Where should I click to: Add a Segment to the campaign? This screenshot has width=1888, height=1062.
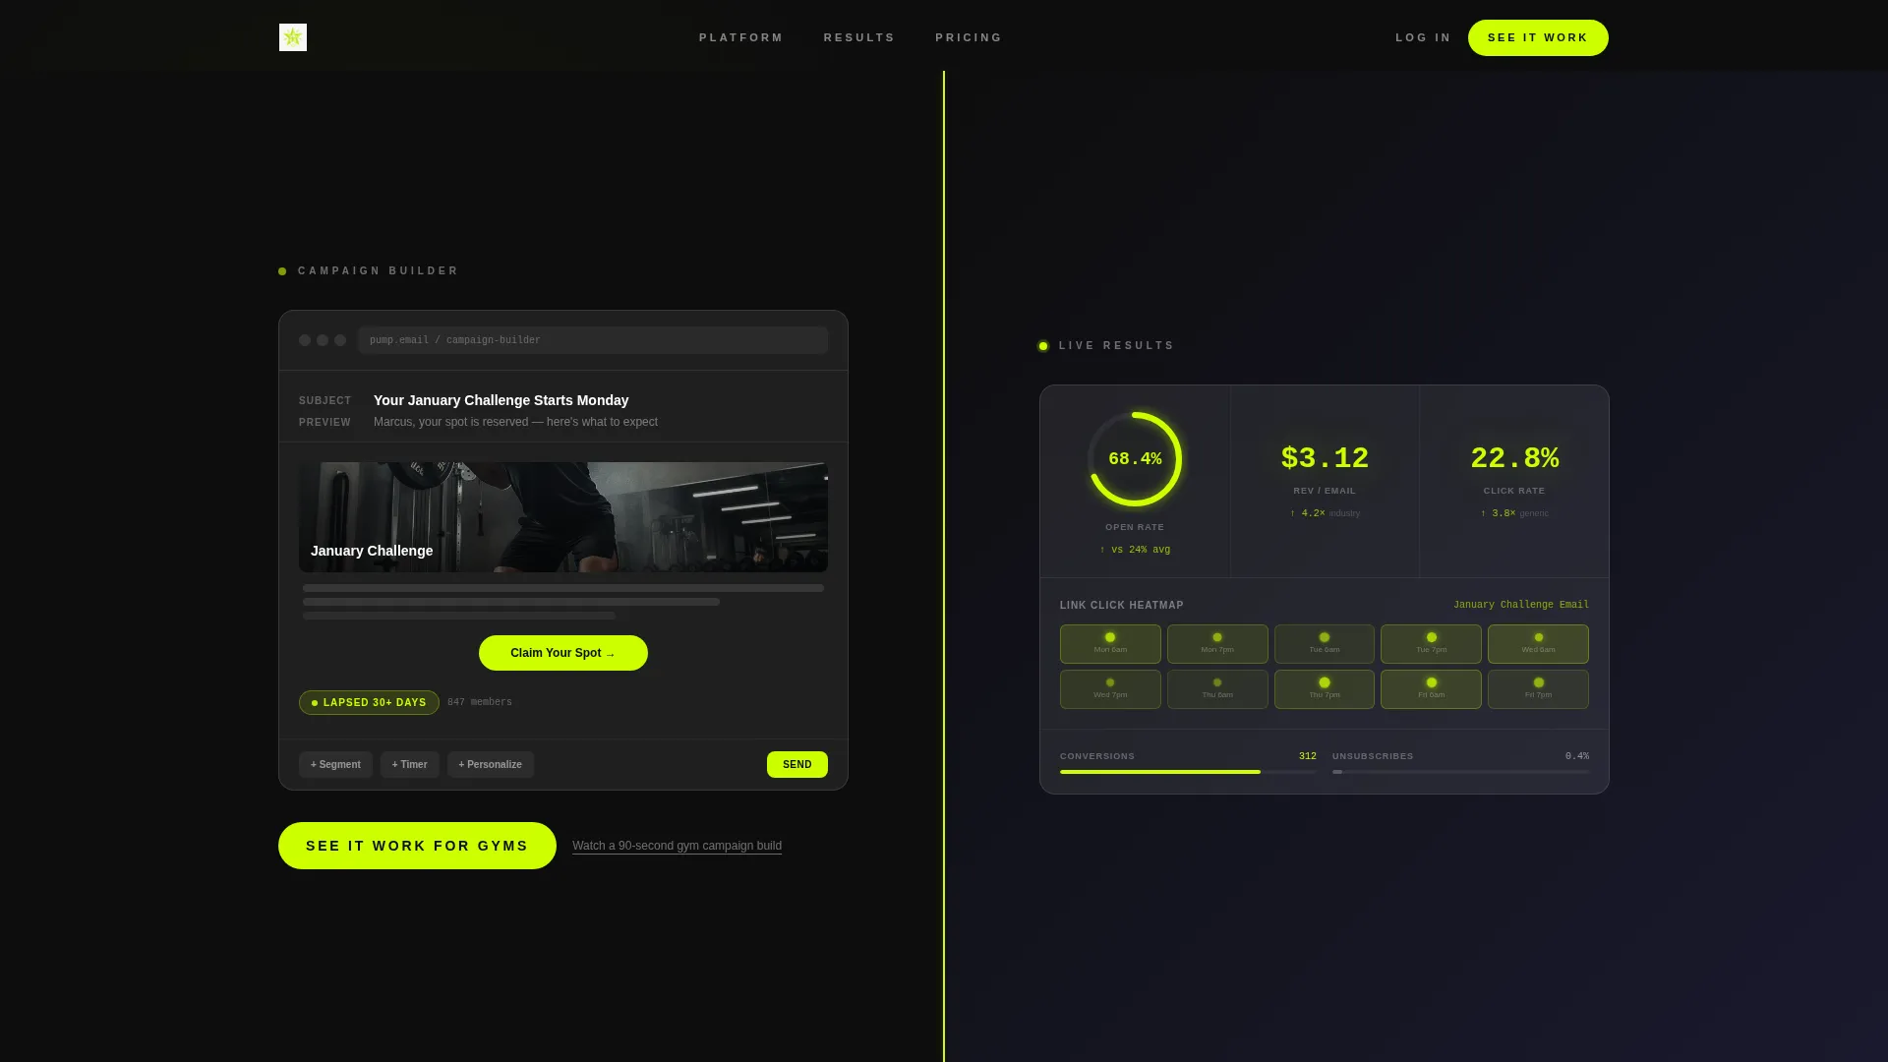click(335, 764)
